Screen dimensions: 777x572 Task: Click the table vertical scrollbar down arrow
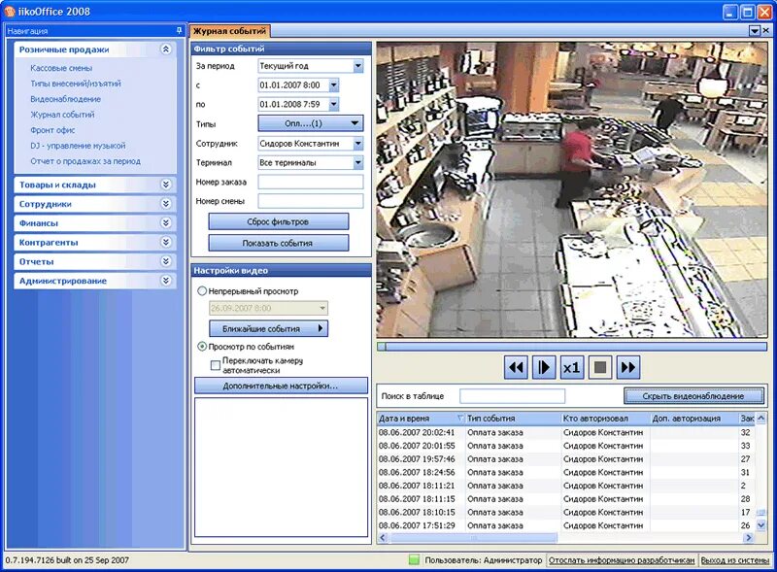761,525
